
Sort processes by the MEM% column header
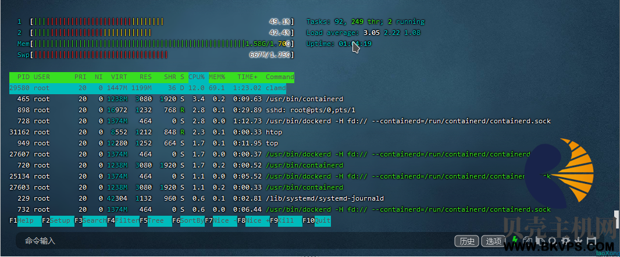[x=217, y=77]
